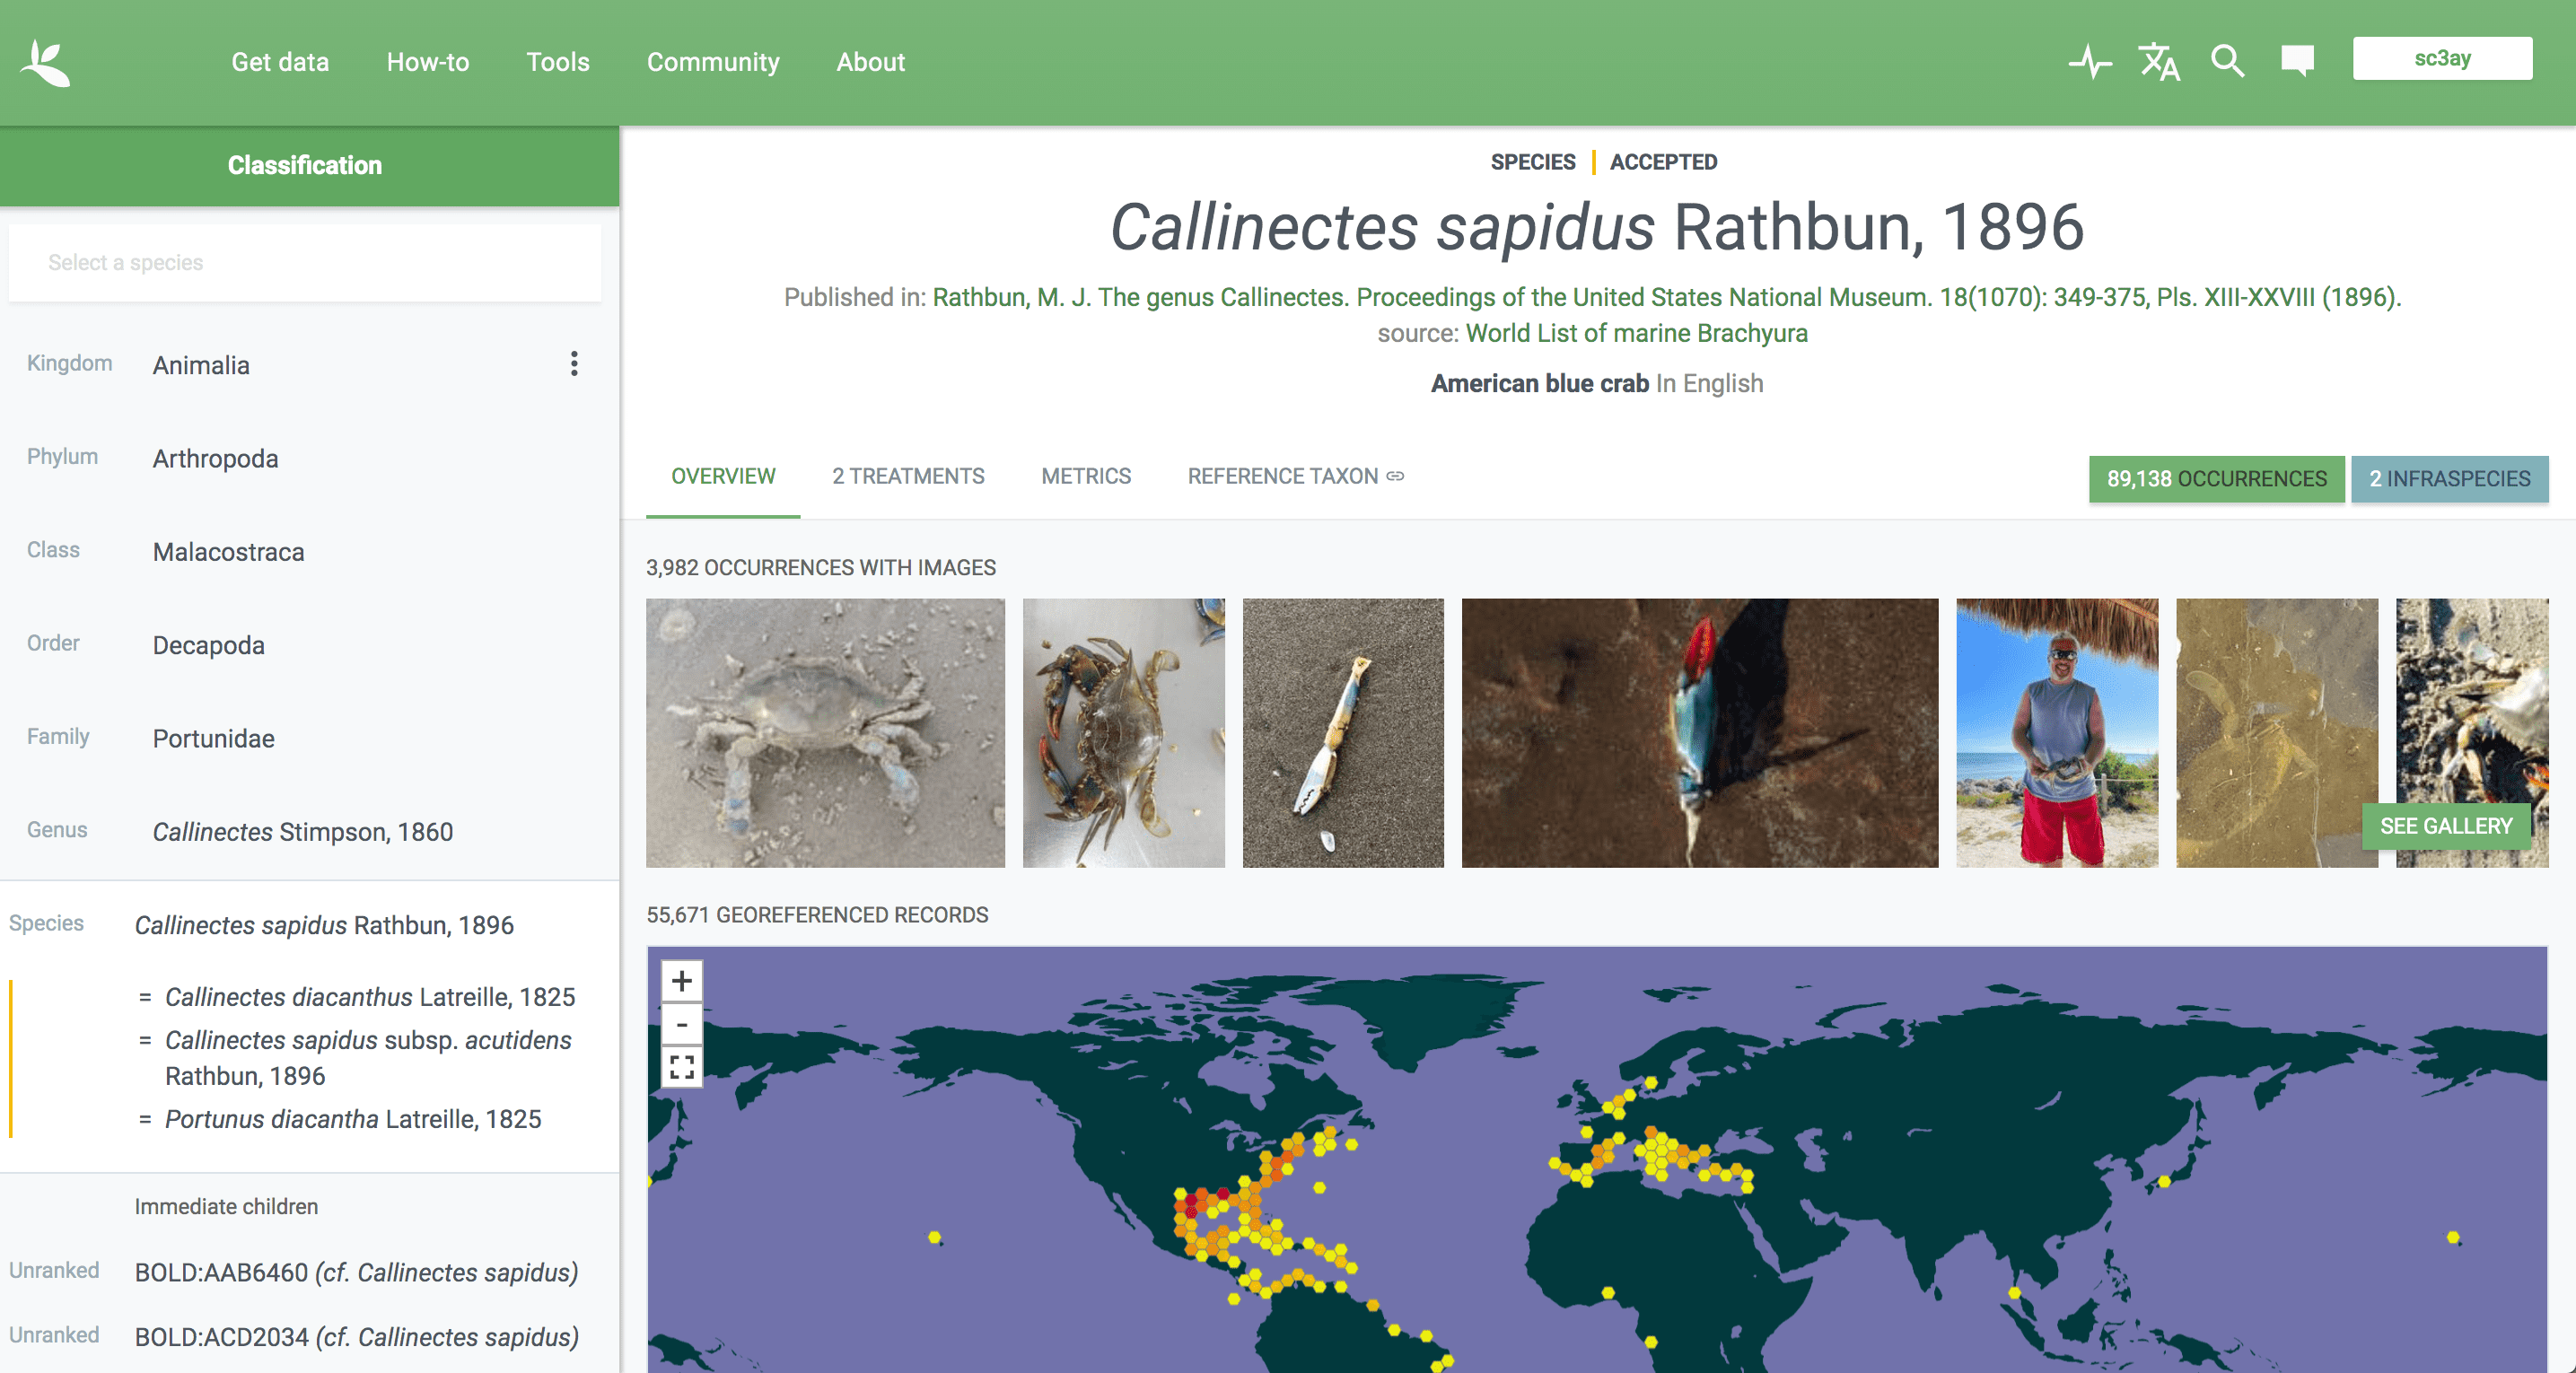Viewport: 2576px width, 1373px height.
Task: Open the Get data menu
Action: click(280, 62)
